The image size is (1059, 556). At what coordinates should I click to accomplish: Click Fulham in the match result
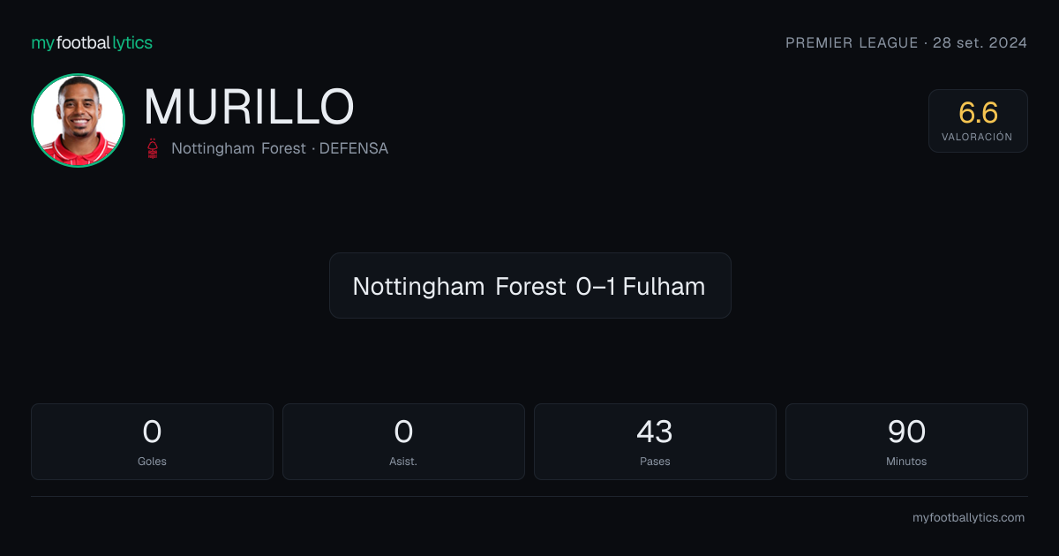click(x=664, y=286)
